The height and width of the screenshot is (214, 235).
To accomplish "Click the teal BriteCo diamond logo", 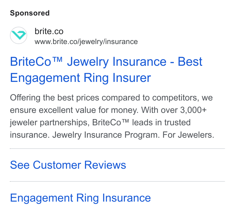I will (x=19, y=35).
